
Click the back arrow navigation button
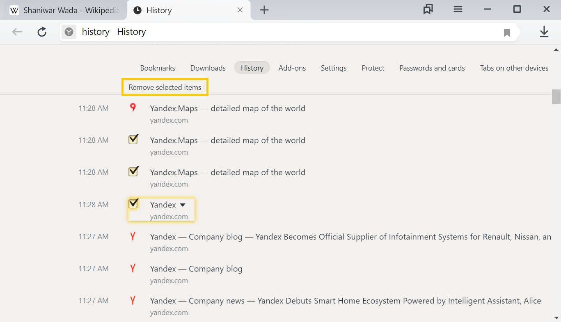click(17, 32)
